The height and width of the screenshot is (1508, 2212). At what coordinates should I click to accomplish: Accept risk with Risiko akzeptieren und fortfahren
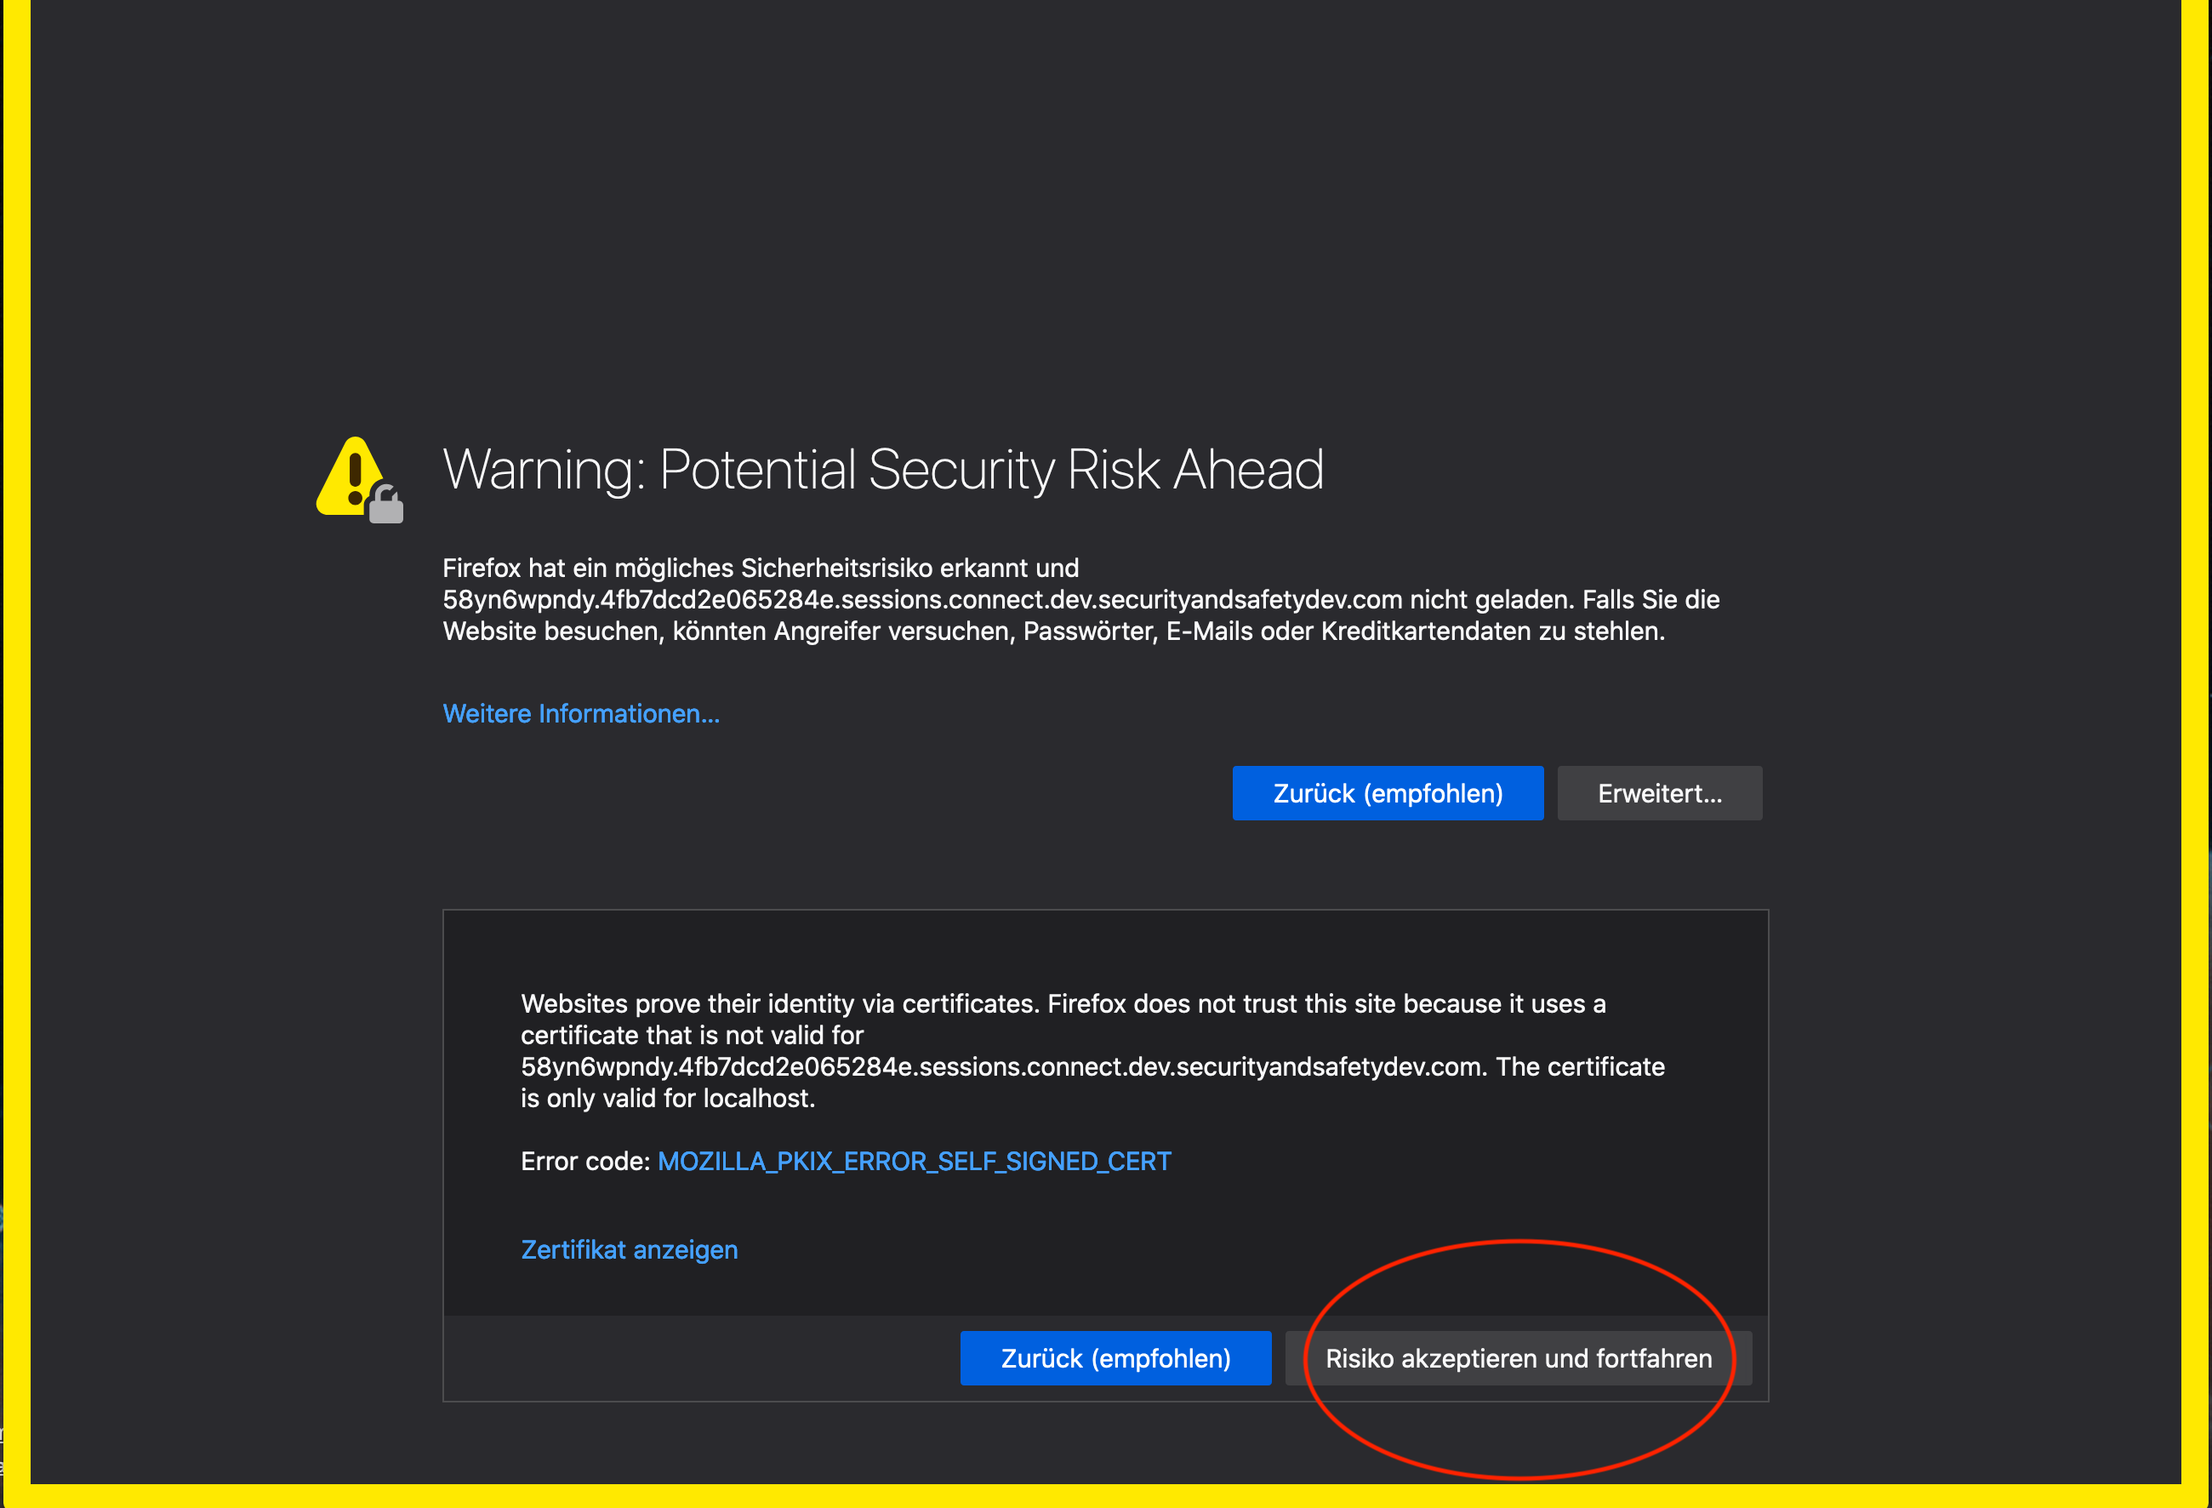point(1518,1357)
